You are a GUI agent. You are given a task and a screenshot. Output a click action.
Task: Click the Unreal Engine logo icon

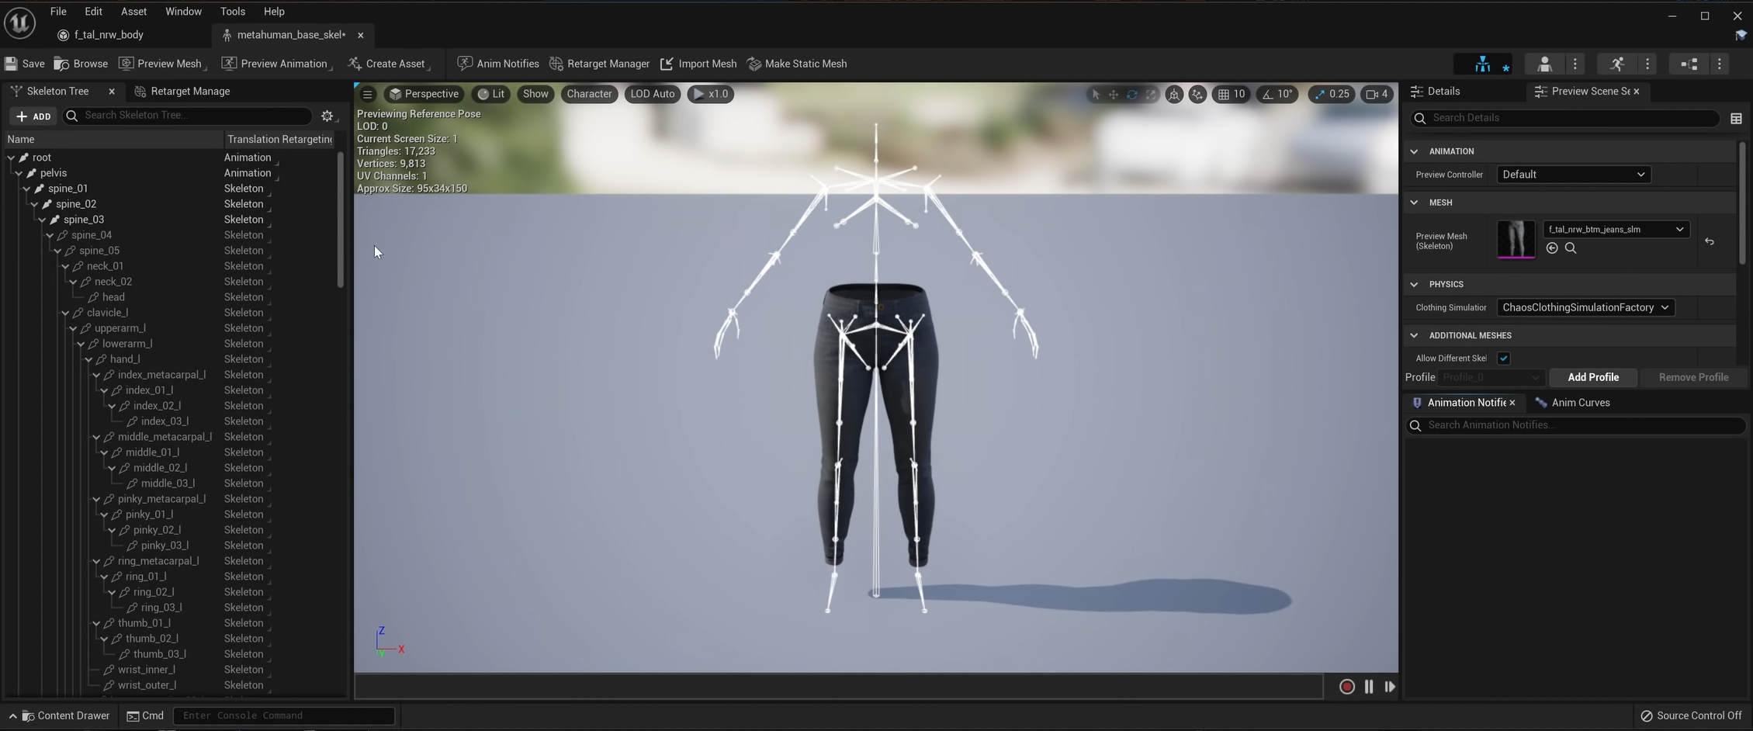point(19,23)
